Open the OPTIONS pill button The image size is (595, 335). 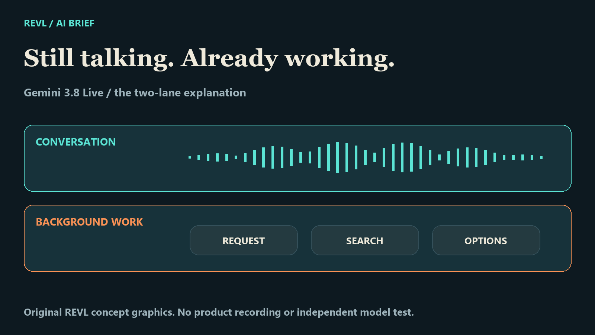(486, 240)
